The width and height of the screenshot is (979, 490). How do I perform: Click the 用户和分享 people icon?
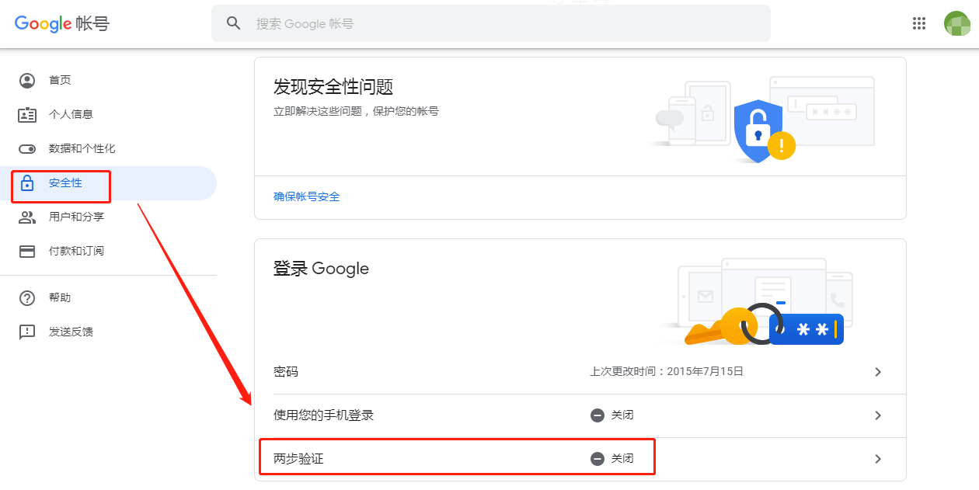(x=27, y=217)
